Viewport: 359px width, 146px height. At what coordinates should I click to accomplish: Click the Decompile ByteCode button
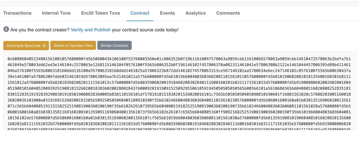pos(26,46)
